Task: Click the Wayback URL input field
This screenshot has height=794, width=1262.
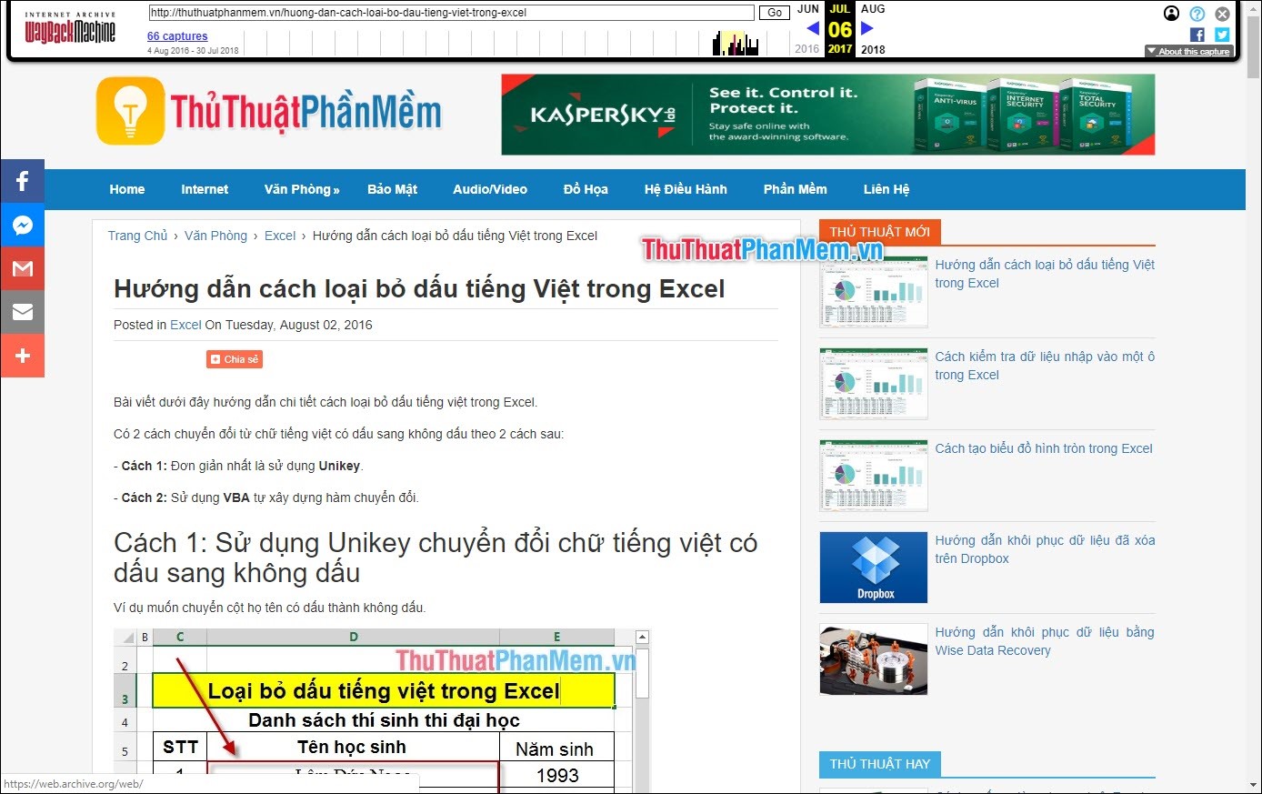Action: tap(451, 13)
